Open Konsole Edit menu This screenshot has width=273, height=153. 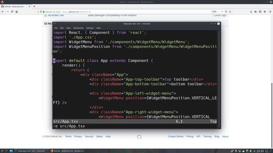62,28
